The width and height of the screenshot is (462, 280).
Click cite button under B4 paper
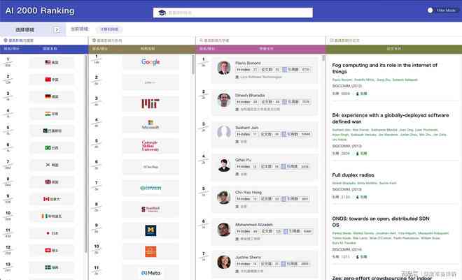(361, 154)
